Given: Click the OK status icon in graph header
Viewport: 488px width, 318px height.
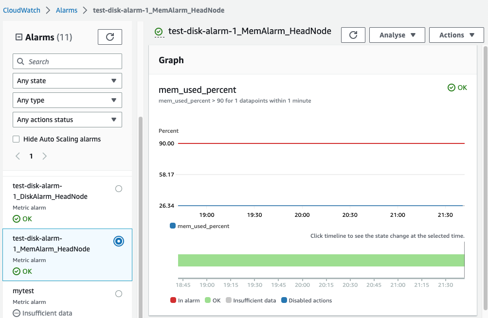Looking at the screenshot, I should [451, 88].
